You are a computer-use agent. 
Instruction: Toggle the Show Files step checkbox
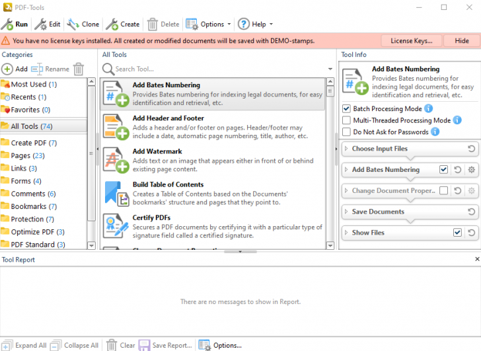click(x=457, y=233)
